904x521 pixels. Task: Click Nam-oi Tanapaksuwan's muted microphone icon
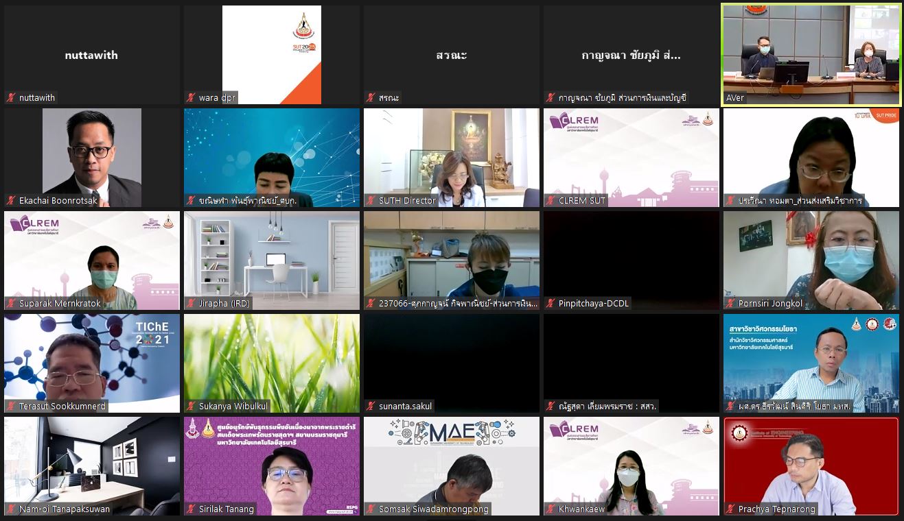[11, 509]
